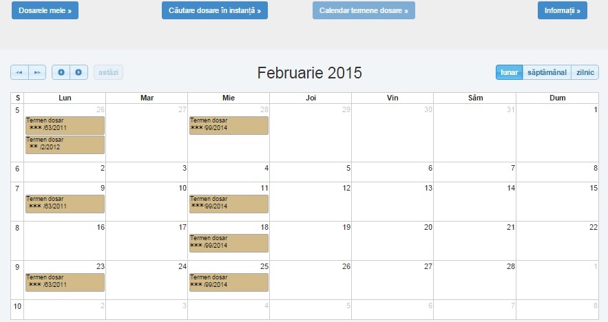The width and height of the screenshot is (608, 322).
Task: Open 'Căutare dosare în instanță' page
Action: (214, 11)
